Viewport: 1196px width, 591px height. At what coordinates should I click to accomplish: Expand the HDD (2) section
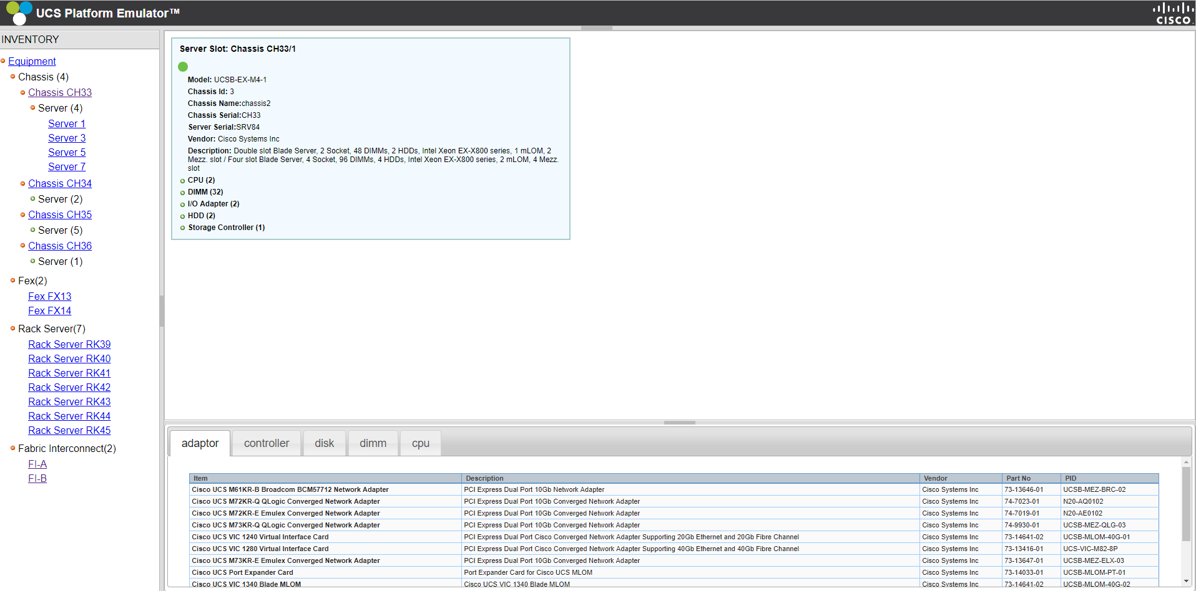pyautogui.click(x=182, y=216)
